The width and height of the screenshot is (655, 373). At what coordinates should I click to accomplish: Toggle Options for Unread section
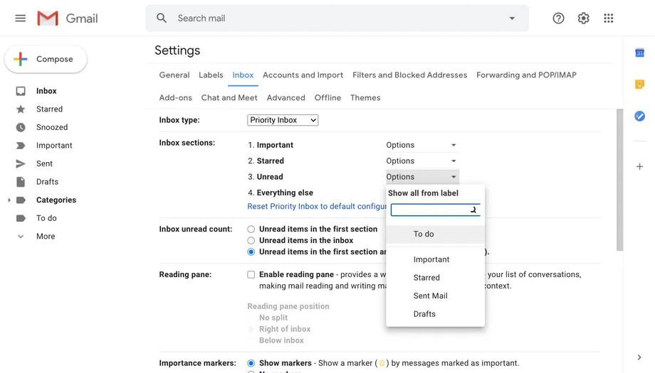point(421,177)
